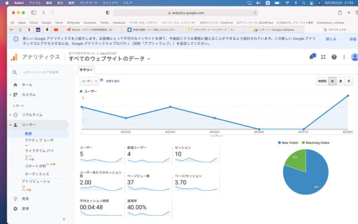
Task: Switch to the pinned Google G tab
Action: (x=20, y=30)
